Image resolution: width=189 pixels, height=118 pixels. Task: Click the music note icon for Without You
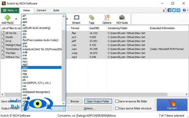[x=3, y=57]
